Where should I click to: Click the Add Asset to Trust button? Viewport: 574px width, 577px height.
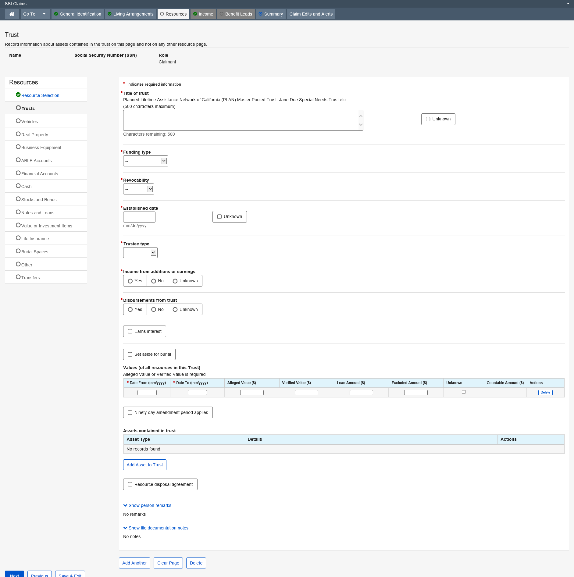(x=144, y=465)
